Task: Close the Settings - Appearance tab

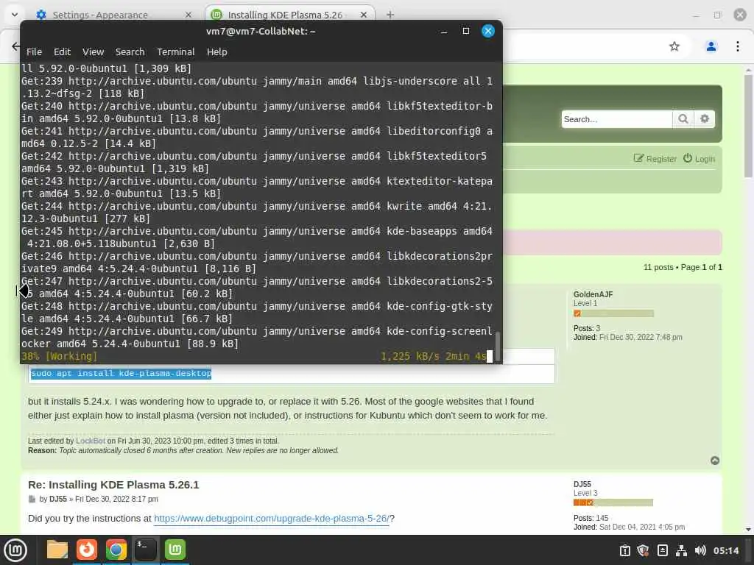Action: [188, 15]
